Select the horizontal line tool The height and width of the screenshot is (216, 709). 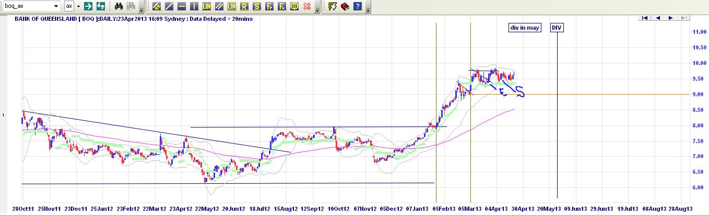point(181,7)
